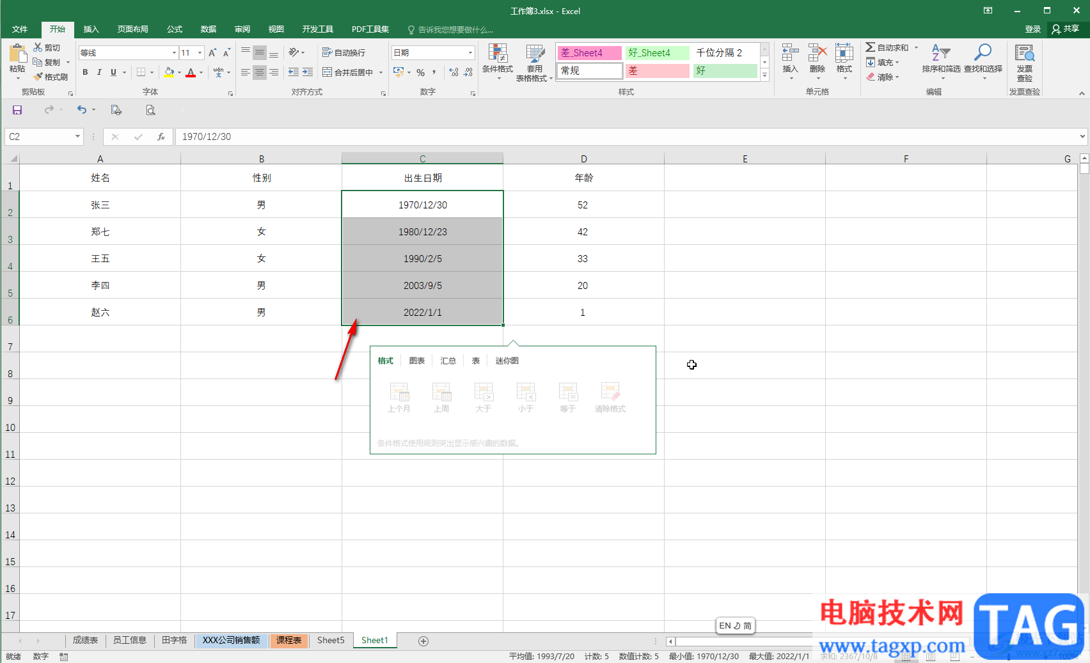Click the 登录 sign in link
This screenshot has height=663, width=1090.
(1032, 29)
